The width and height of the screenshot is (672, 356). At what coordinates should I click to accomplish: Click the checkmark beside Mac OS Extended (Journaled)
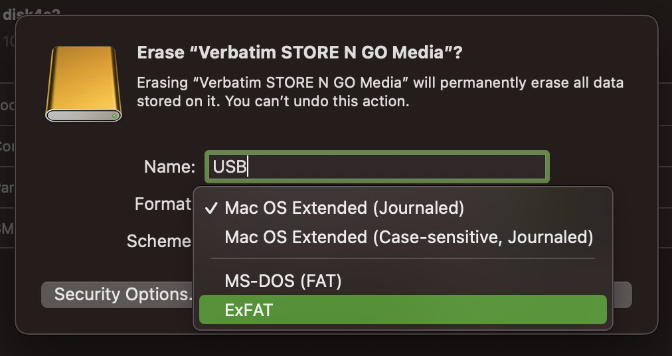211,208
